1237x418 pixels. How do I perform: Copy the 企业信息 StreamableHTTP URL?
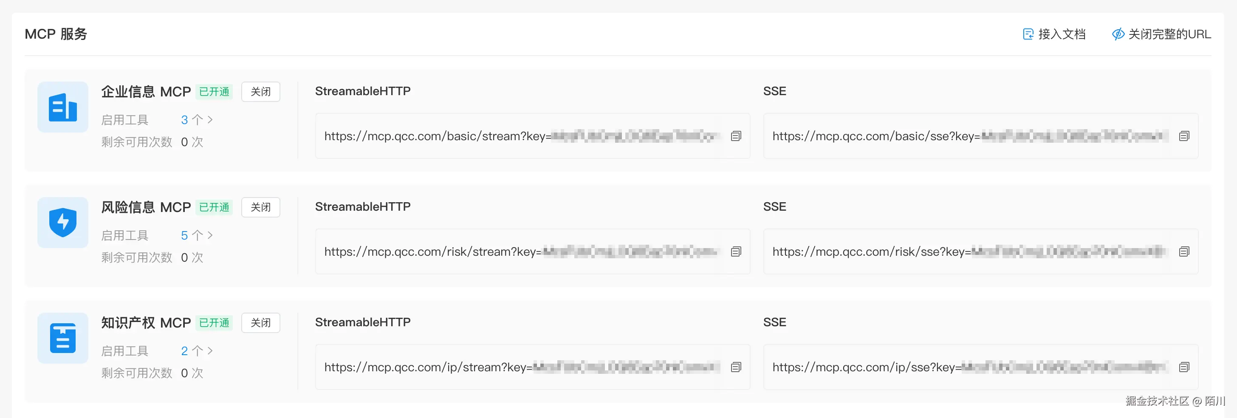click(x=736, y=136)
